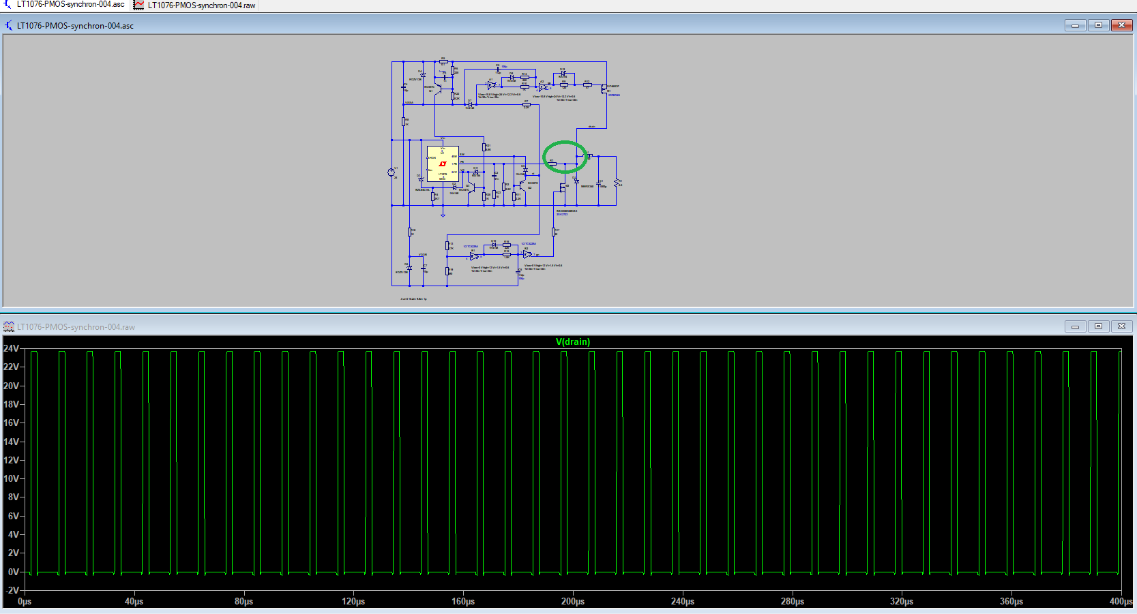Select resistor R18 on the lower left
Image resolution: width=1137 pixels, height=614 pixels.
pyautogui.click(x=409, y=232)
